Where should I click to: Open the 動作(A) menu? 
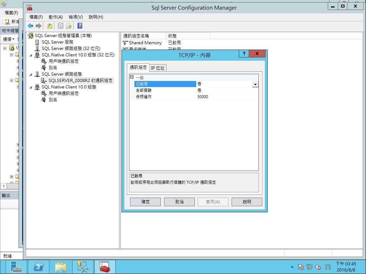[55, 17]
